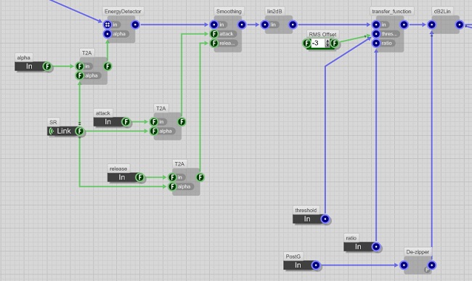Select the alpha In input block
Screen dimensions: 472x281
coord(29,66)
